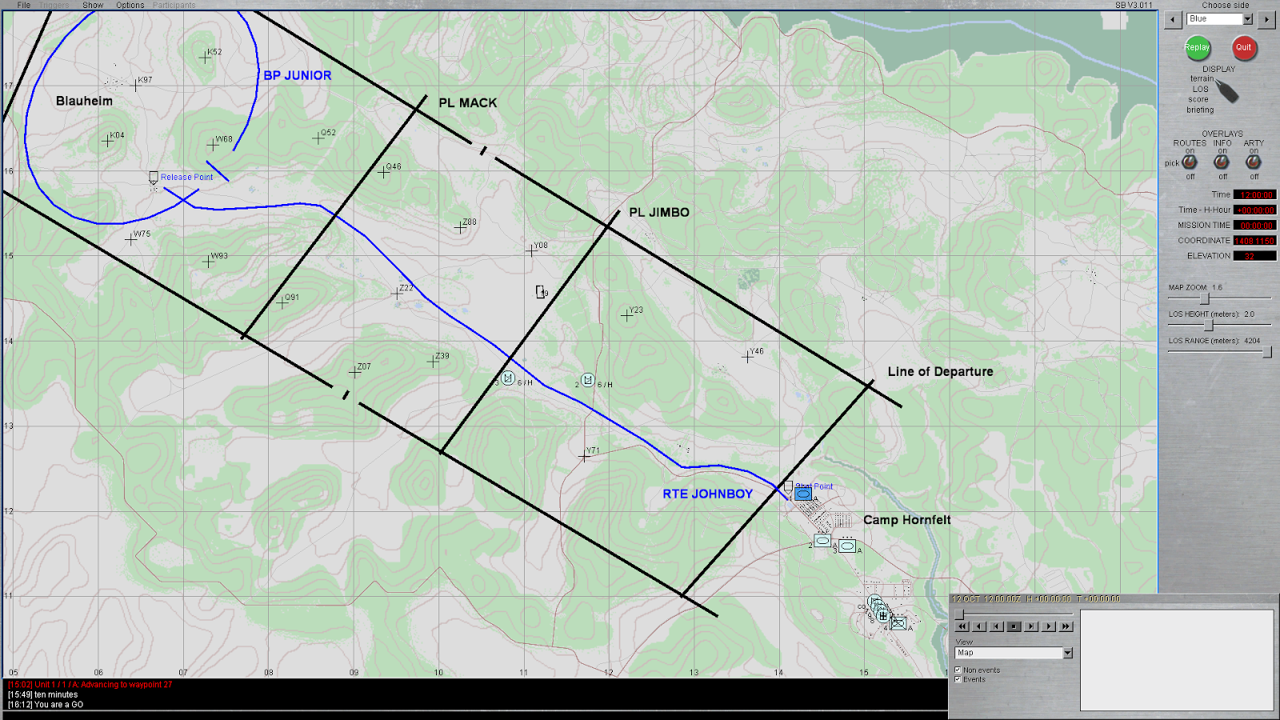Click the green Replay button
1280x720 pixels.
(1198, 47)
